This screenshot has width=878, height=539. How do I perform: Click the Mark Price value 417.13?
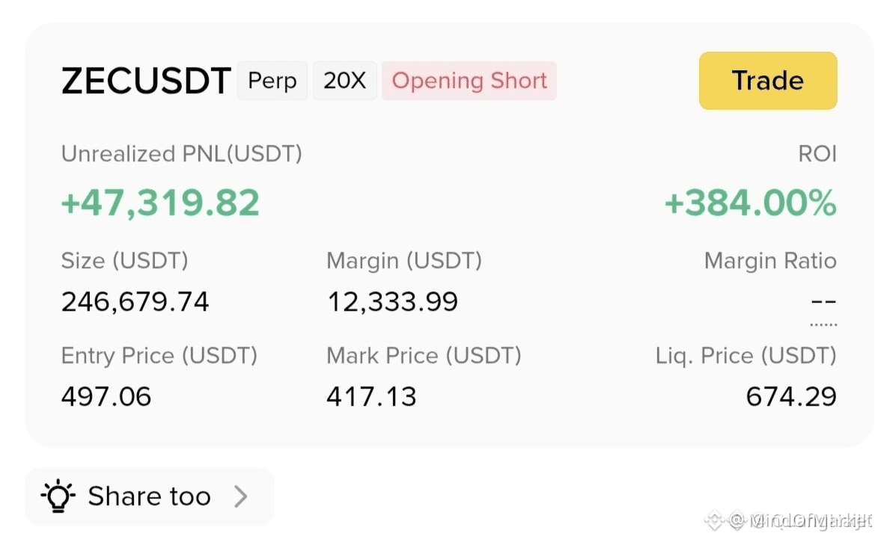click(x=372, y=396)
